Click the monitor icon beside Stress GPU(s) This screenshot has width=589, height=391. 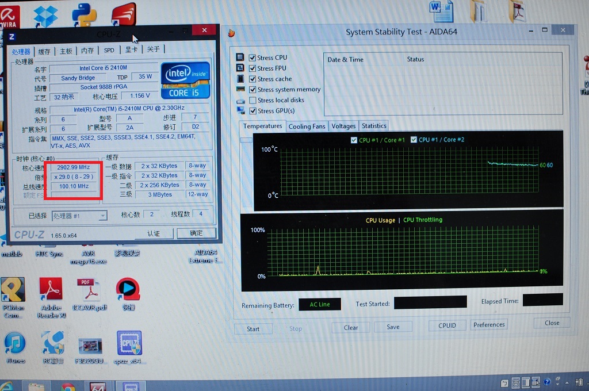click(241, 110)
